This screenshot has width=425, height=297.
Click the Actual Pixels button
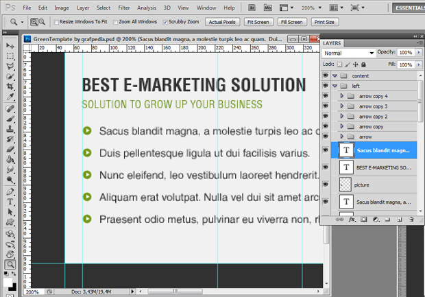point(222,22)
